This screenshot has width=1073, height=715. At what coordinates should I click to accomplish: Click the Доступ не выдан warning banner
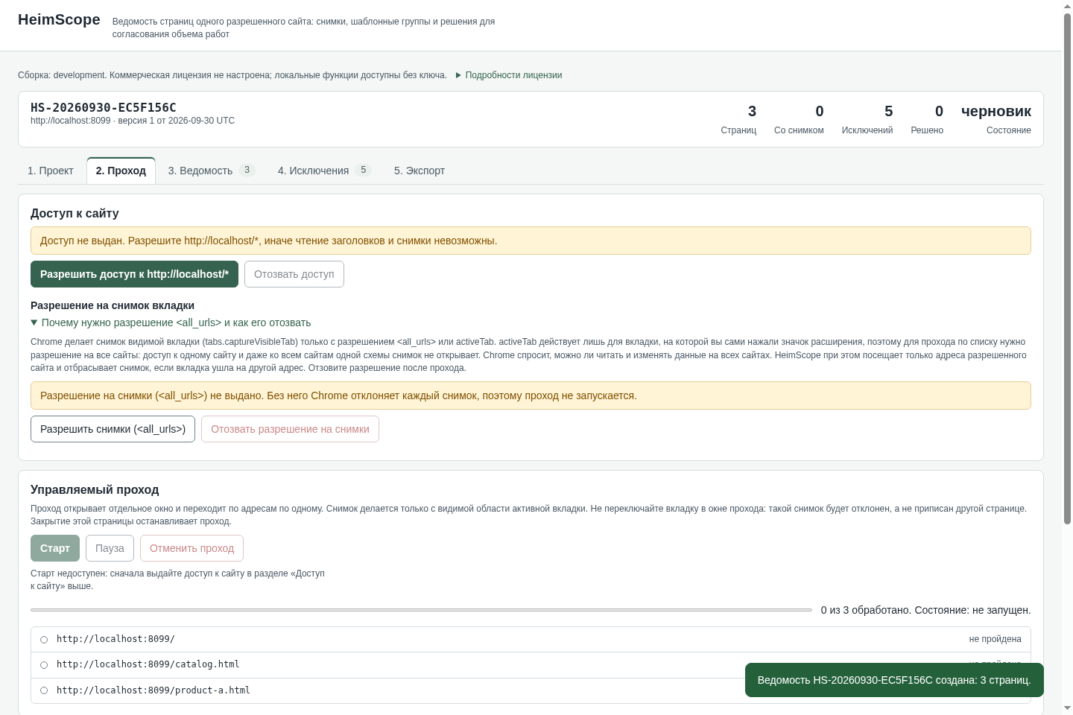pos(531,241)
